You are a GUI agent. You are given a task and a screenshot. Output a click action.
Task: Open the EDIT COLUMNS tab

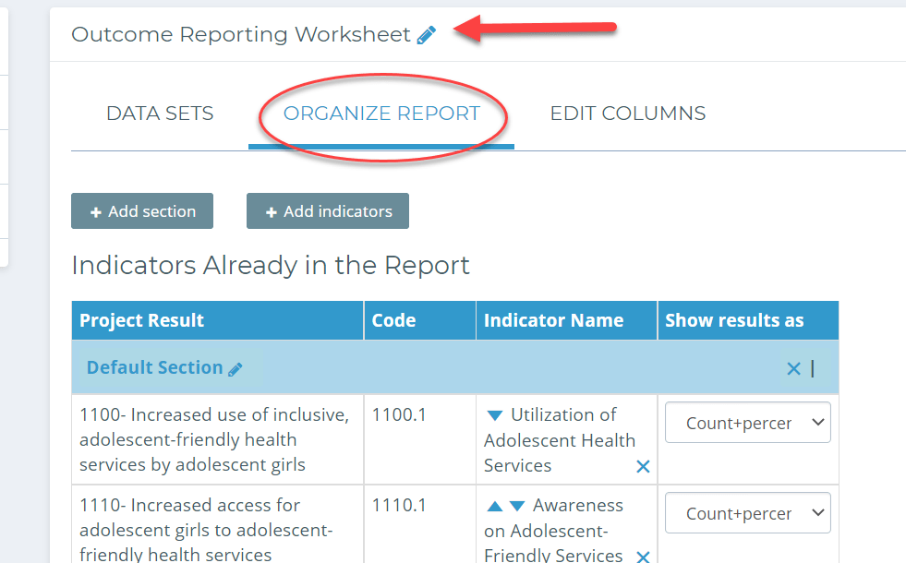point(627,114)
